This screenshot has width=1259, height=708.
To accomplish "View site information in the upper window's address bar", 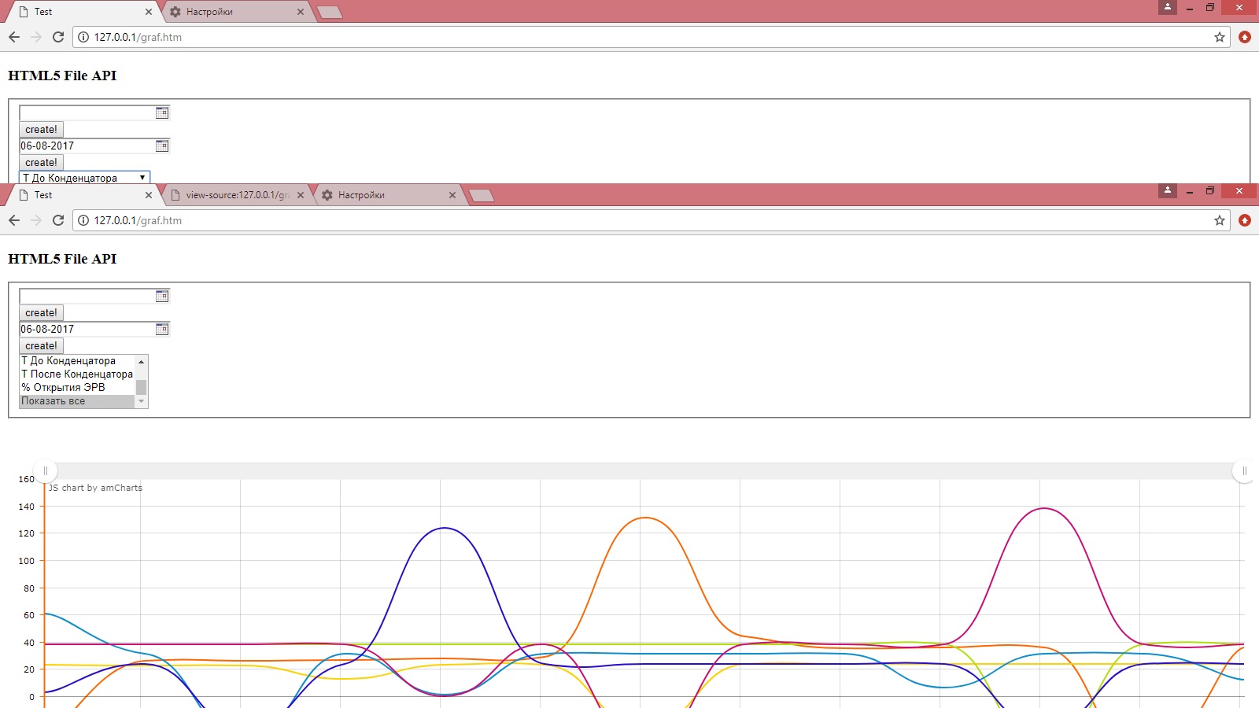I will pyautogui.click(x=83, y=37).
